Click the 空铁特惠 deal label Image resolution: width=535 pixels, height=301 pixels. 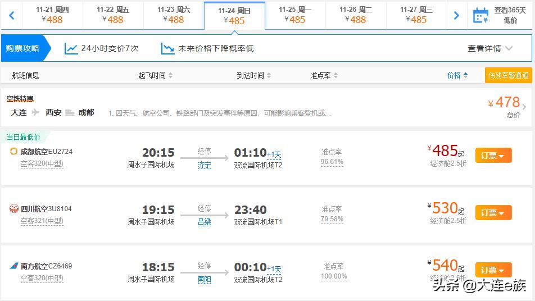pyautogui.click(x=20, y=99)
